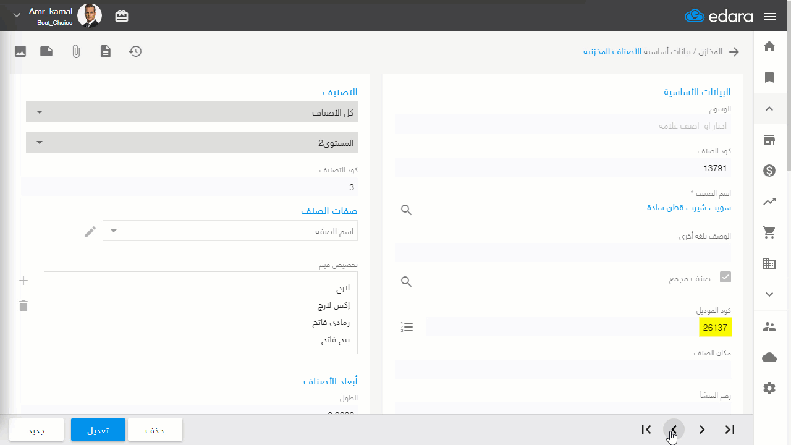Click search icon next to item name

point(406,210)
